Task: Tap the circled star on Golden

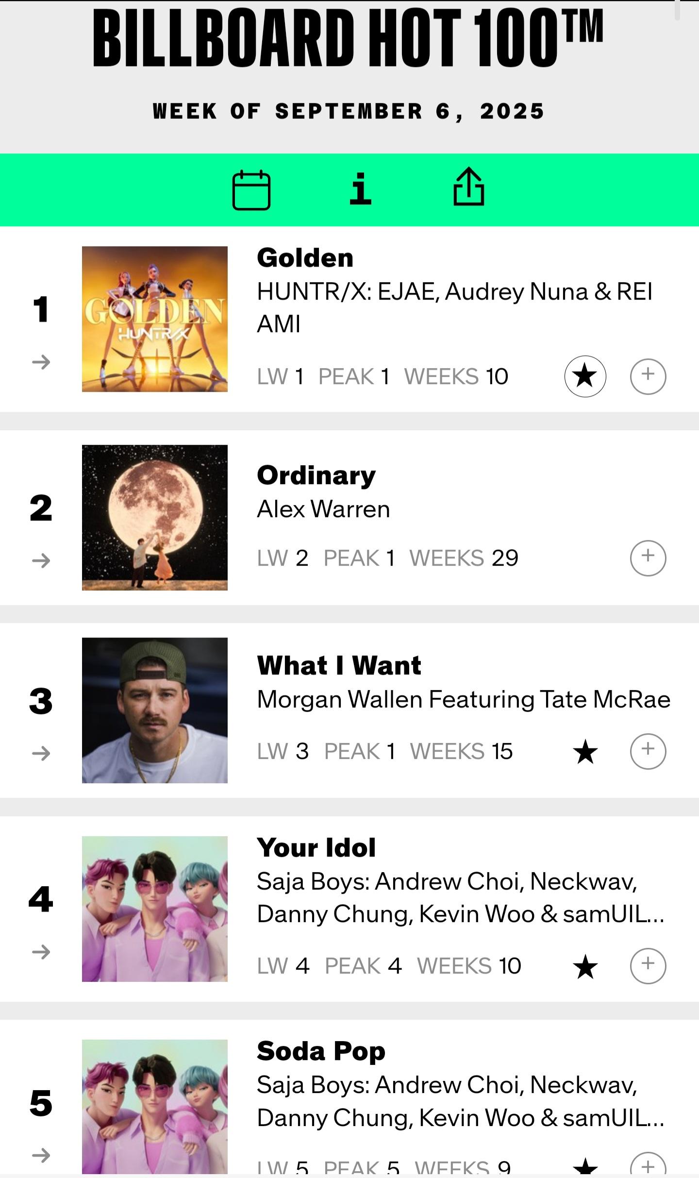Action: 585,376
